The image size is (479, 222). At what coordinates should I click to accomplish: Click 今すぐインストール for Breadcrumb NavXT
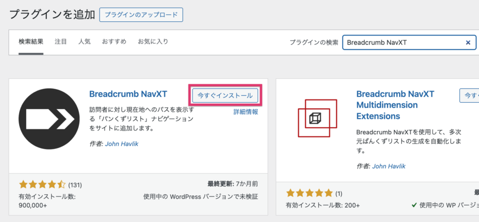(x=226, y=95)
